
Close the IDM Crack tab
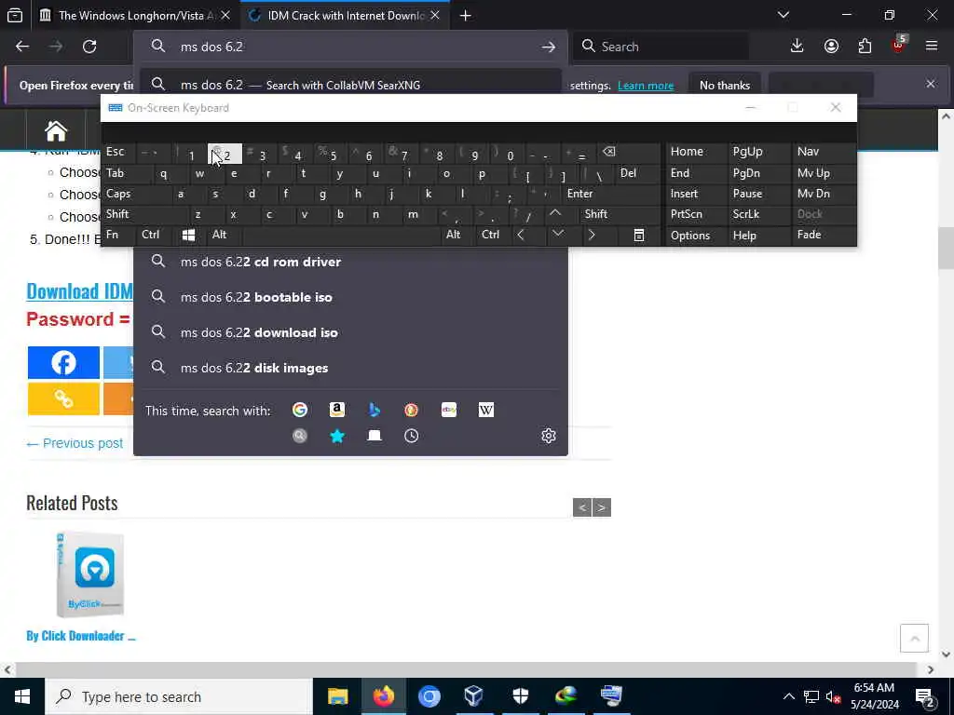pos(435,16)
